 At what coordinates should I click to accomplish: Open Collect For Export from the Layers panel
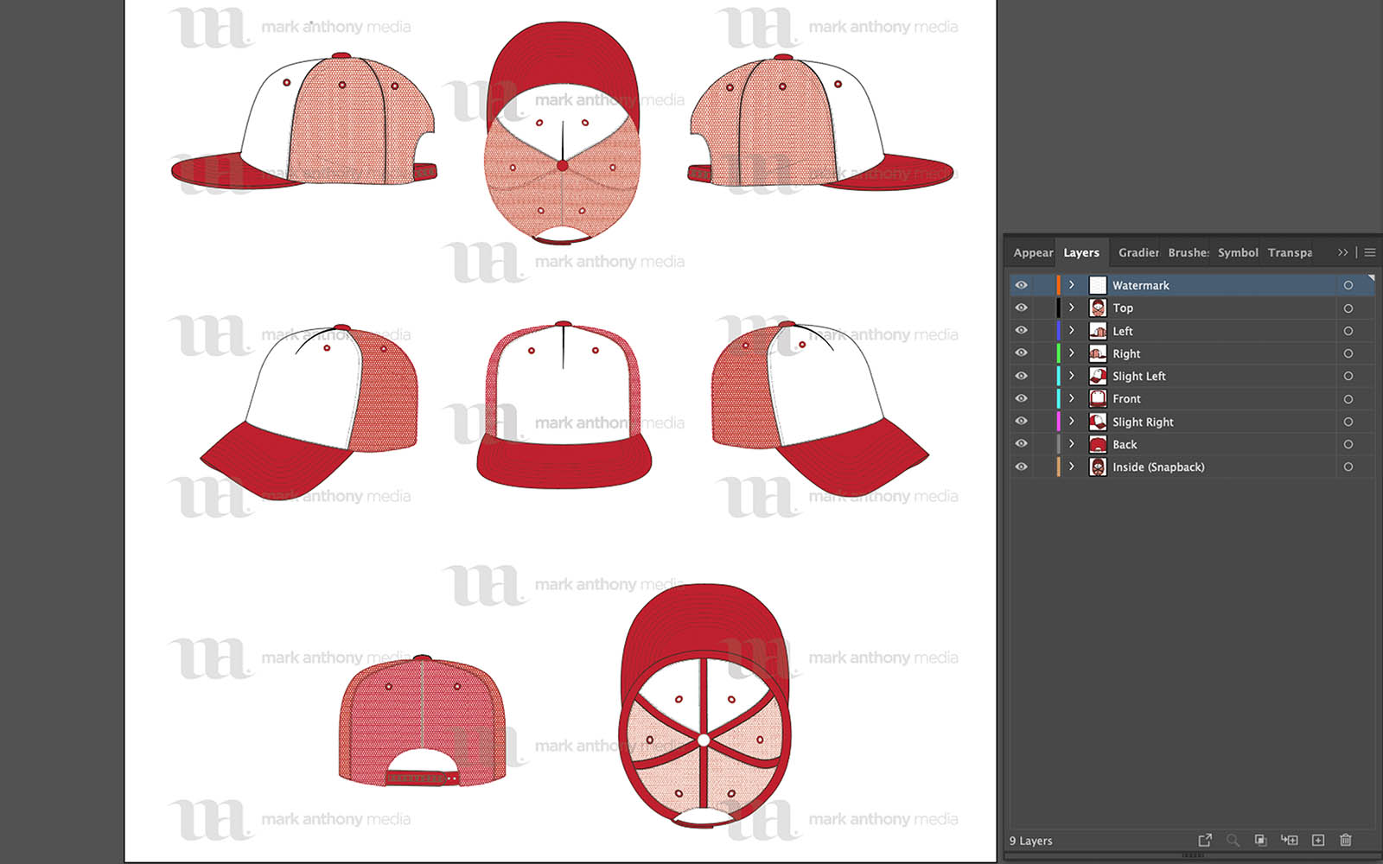(x=1205, y=840)
